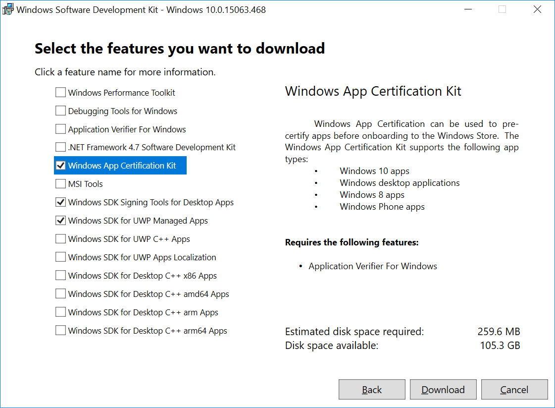This screenshot has height=408, width=555.
Task: Click the Windows App Certification Kit feature label
Action: point(121,166)
